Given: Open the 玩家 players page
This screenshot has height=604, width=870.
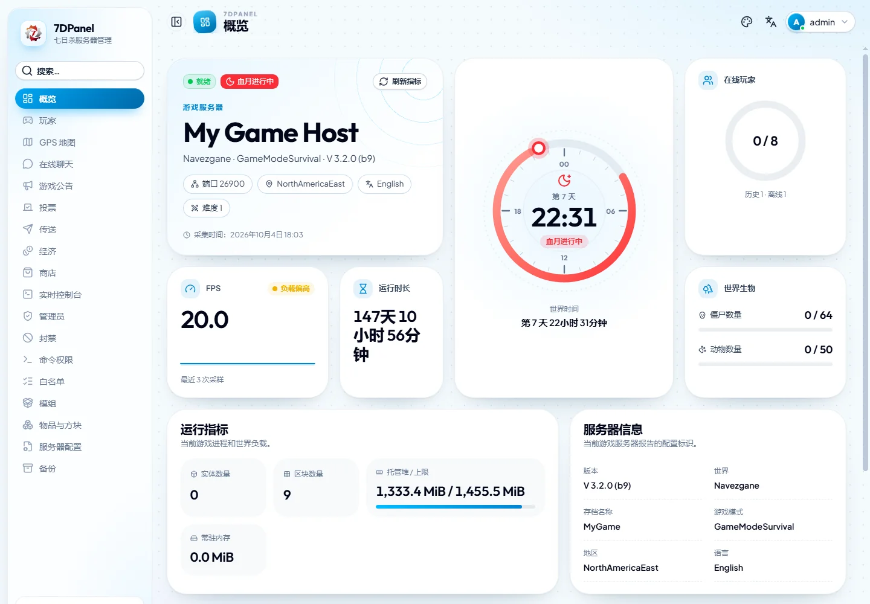Looking at the screenshot, I should pos(80,121).
